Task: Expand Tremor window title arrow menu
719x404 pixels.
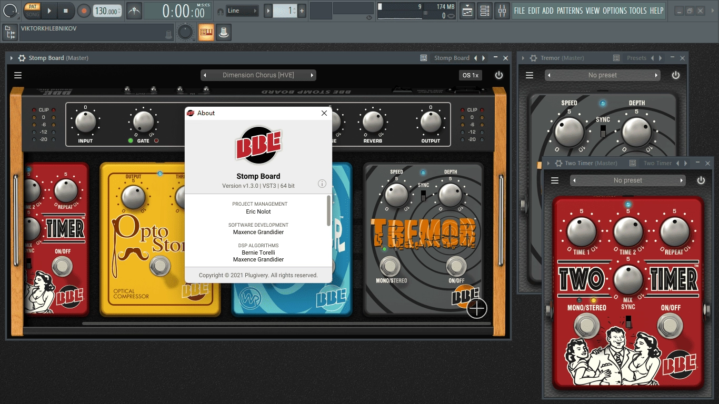Action: pyautogui.click(x=524, y=58)
